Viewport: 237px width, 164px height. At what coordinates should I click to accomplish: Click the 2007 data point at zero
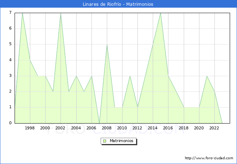tap(99, 123)
